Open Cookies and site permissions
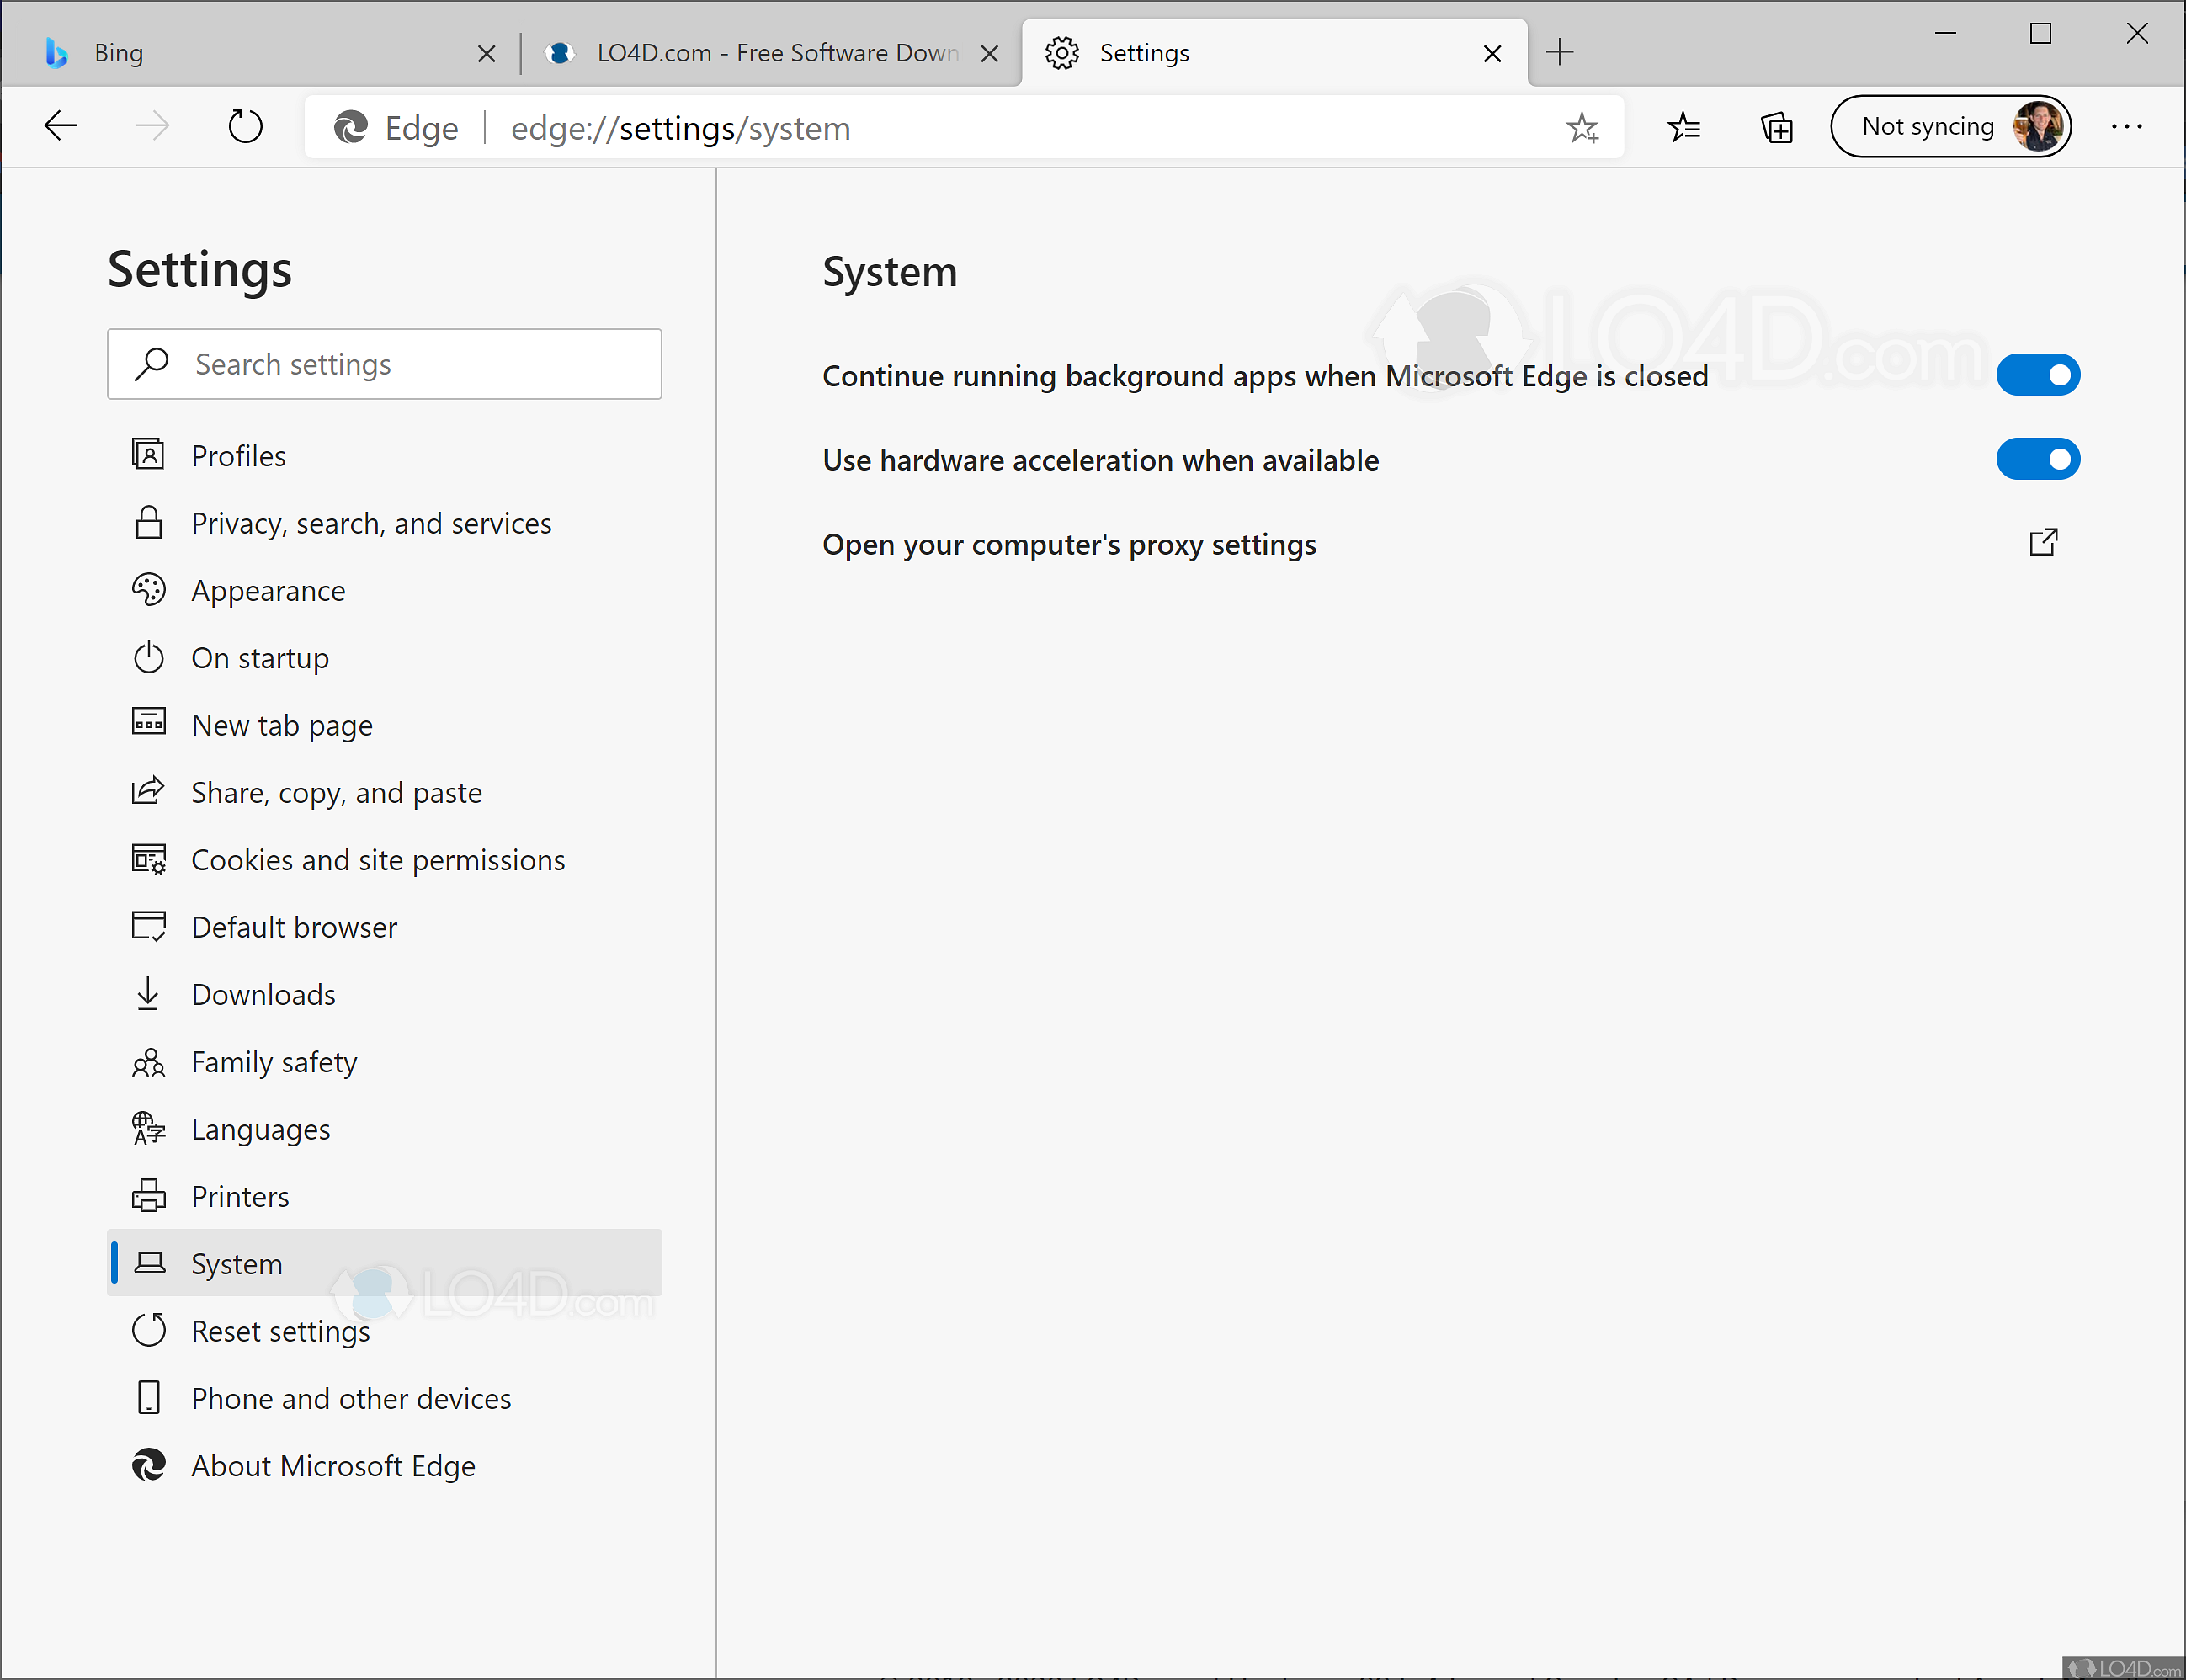 378,859
